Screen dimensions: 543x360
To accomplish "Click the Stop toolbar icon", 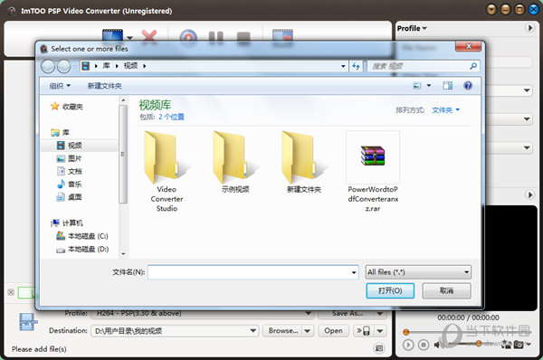I will (243, 37).
